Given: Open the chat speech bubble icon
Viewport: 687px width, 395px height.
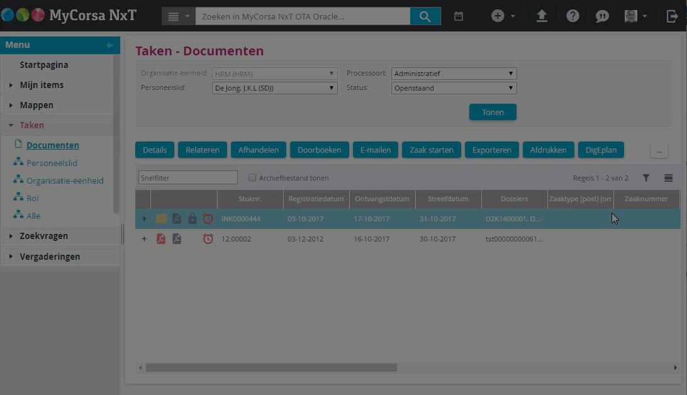Looking at the screenshot, I should click(x=603, y=16).
